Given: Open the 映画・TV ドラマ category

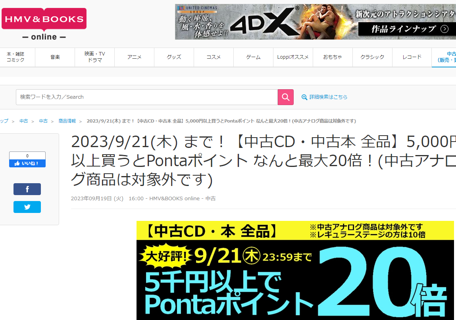Looking at the screenshot, I should [x=95, y=57].
